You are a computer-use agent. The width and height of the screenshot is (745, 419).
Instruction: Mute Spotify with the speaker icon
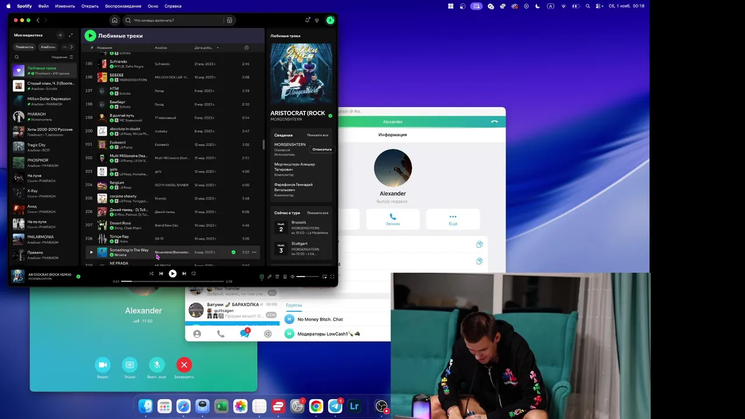pos(292,276)
